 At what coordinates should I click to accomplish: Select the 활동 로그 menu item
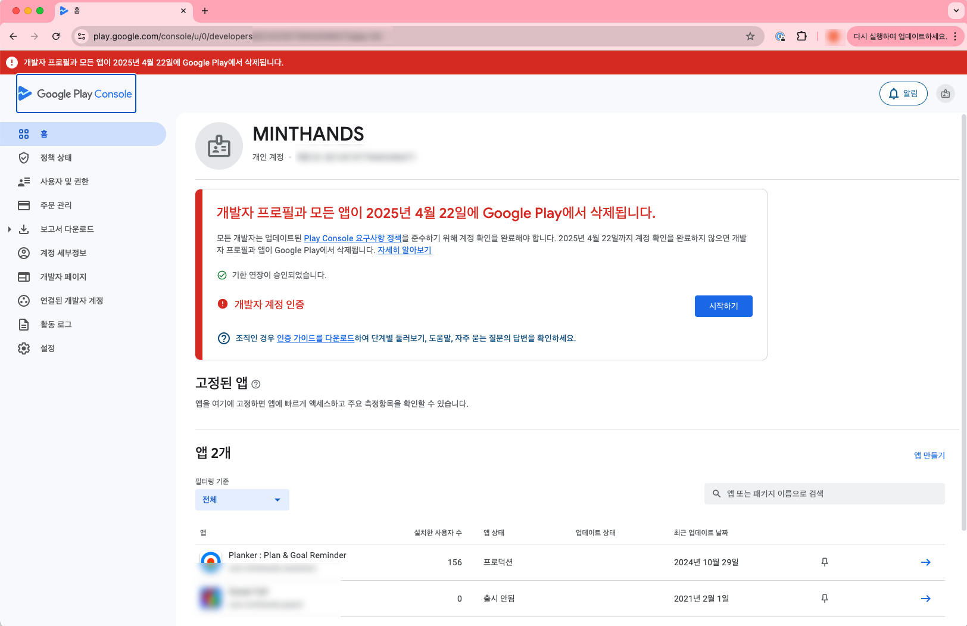(x=83, y=325)
